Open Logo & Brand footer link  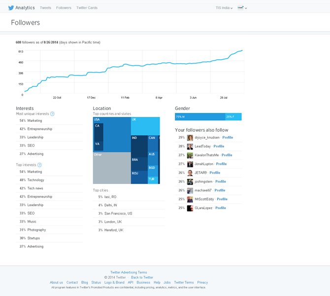click(x=114, y=283)
